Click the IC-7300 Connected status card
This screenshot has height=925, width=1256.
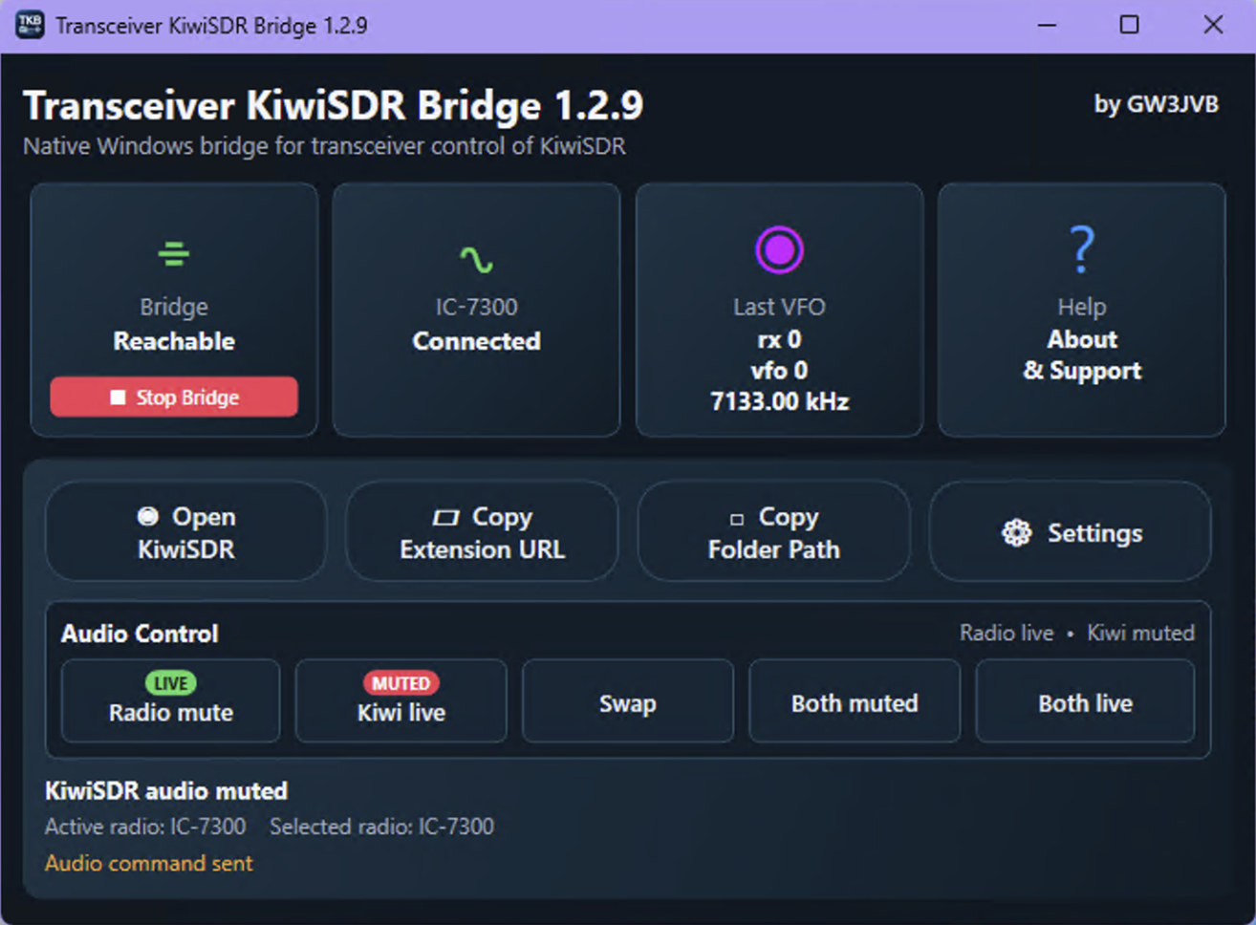476,310
